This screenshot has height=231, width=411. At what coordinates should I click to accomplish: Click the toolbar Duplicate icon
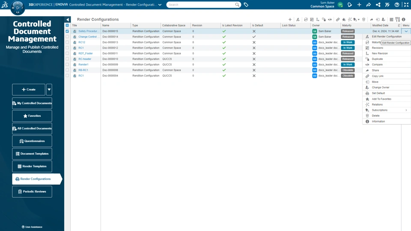(324, 19)
